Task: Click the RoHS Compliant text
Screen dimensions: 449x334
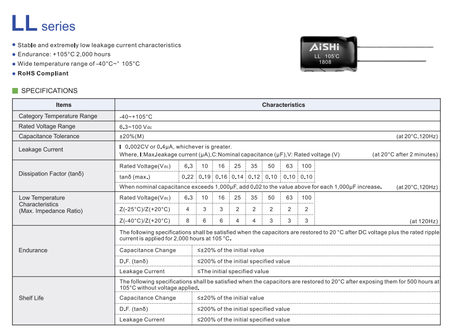Action: pos(43,73)
